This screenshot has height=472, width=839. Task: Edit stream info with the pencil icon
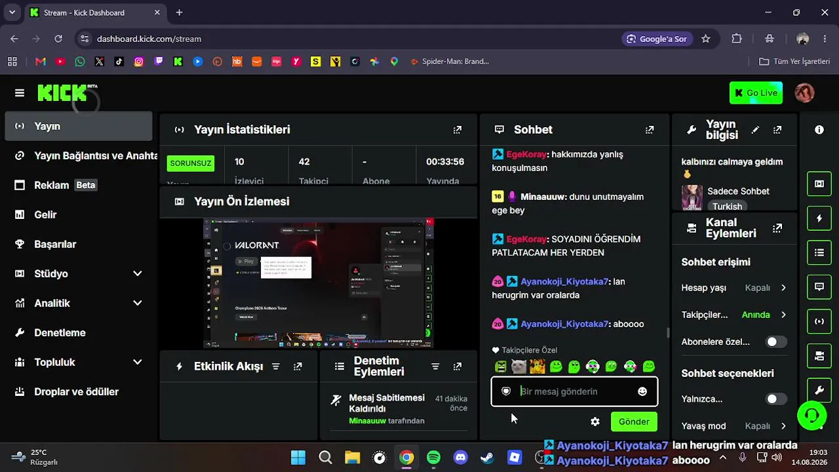tap(755, 130)
